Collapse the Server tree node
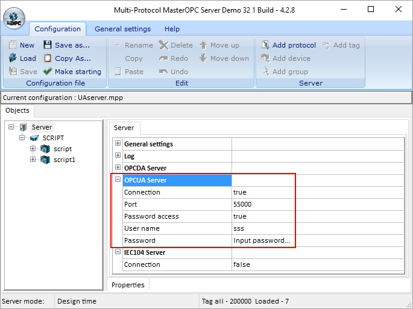 point(11,127)
